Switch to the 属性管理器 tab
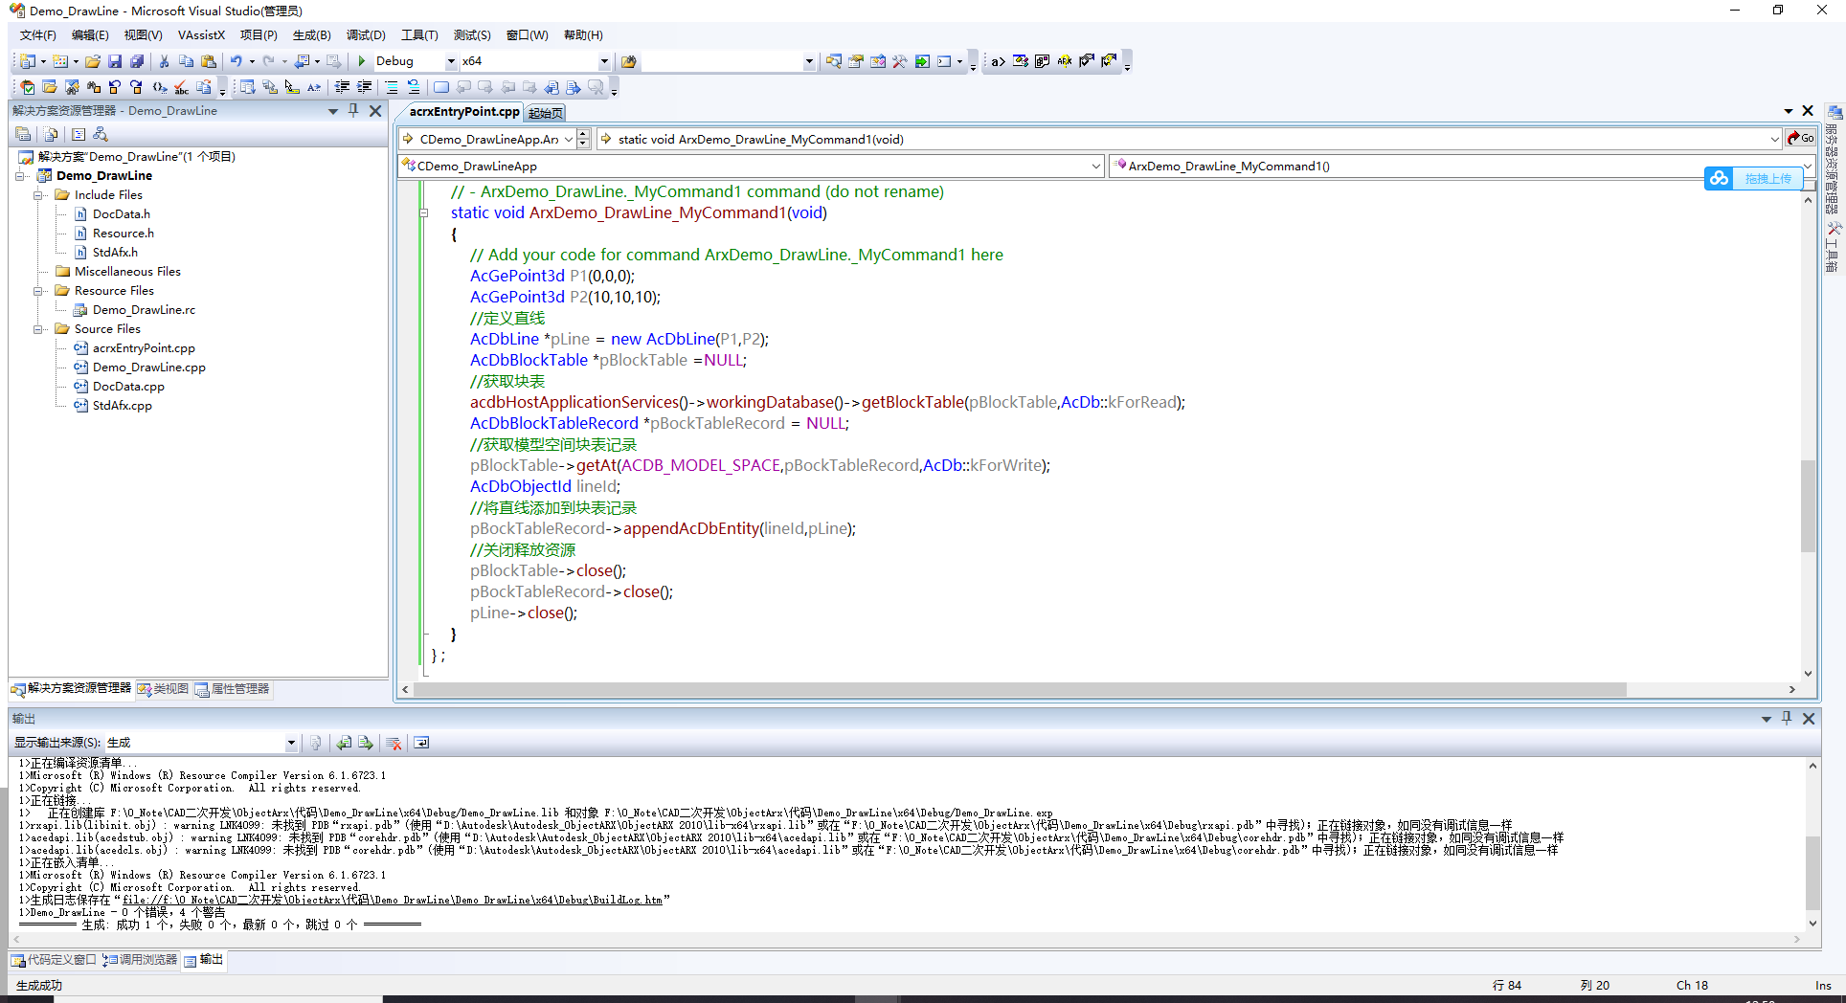The width and height of the screenshot is (1846, 1003). (232, 689)
